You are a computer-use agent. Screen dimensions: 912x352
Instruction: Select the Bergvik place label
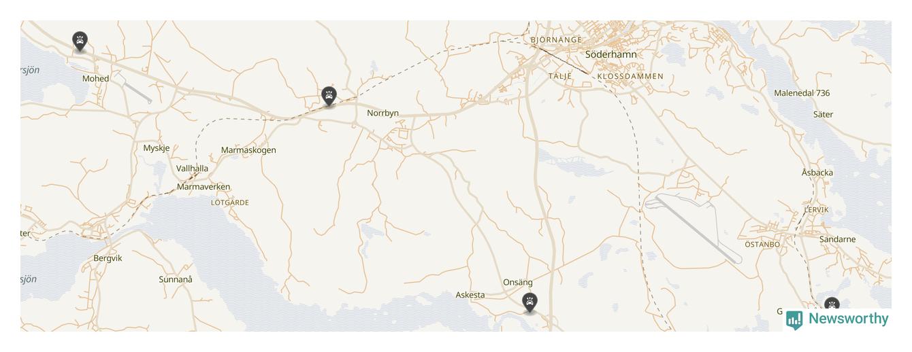tap(108, 258)
